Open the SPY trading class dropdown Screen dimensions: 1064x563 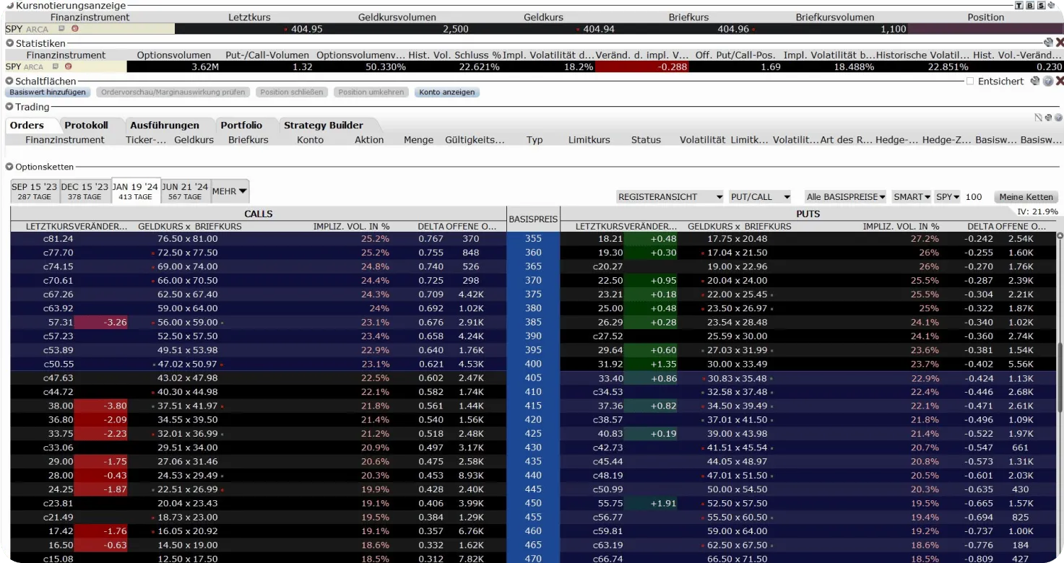click(947, 197)
